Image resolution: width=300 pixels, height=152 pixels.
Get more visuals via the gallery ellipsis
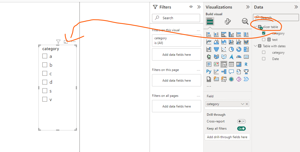coord(209,86)
